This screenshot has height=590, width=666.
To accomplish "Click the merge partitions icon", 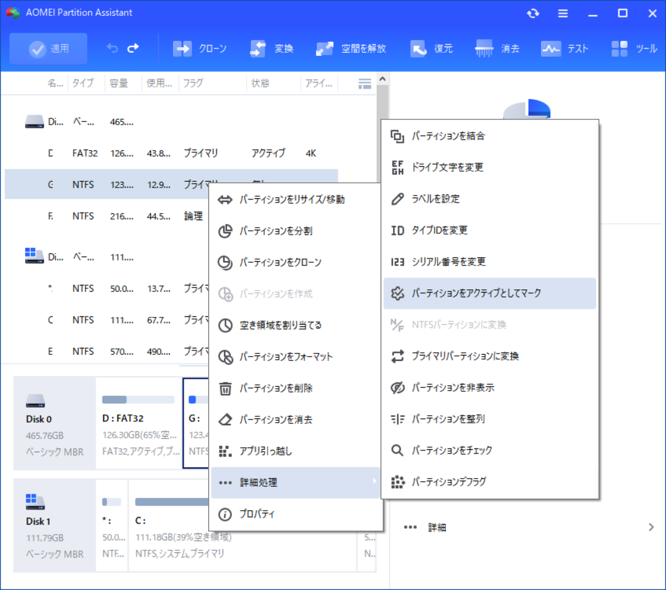I will [397, 136].
